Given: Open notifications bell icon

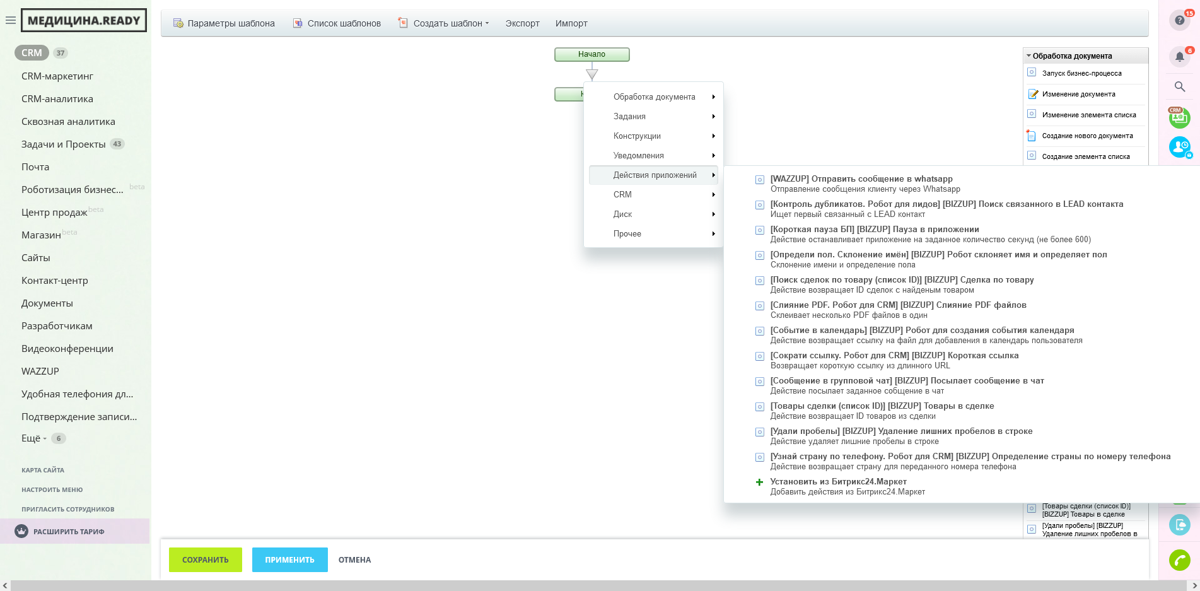Looking at the screenshot, I should pos(1180,57).
